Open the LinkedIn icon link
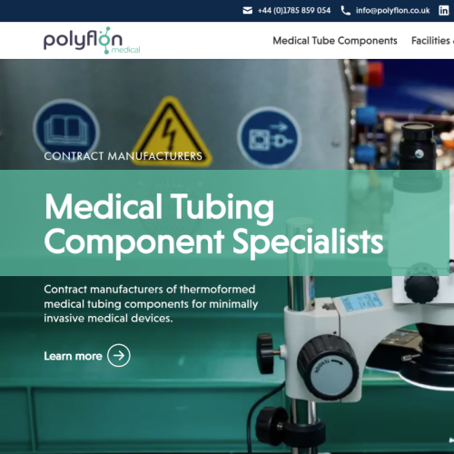This screenshot has width=454, height=454. point(444,11)
